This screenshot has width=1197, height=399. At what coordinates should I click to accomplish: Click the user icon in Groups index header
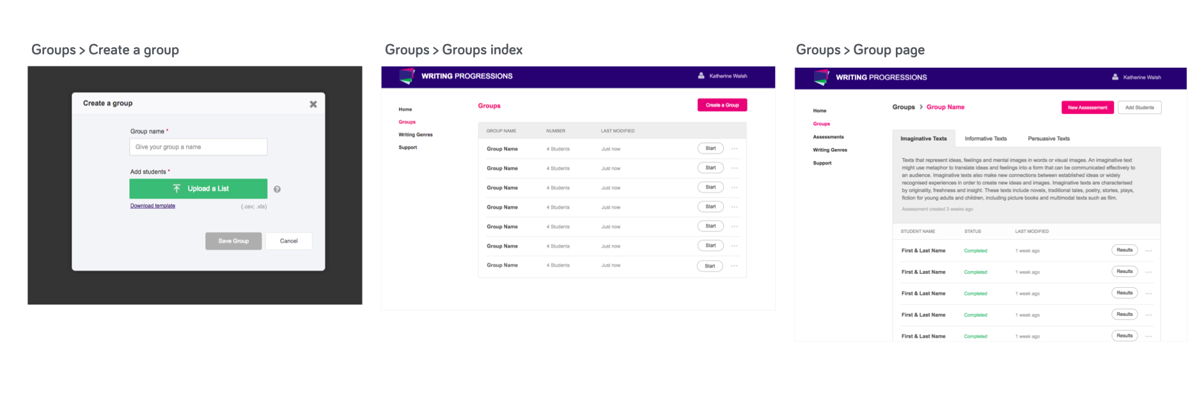tap(701, 75)
